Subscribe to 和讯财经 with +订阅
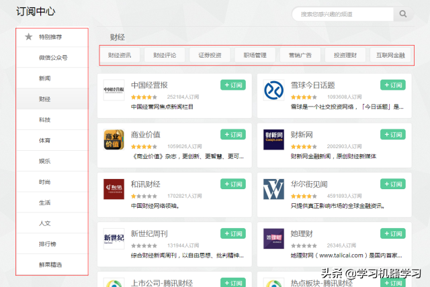 point(233,184)
